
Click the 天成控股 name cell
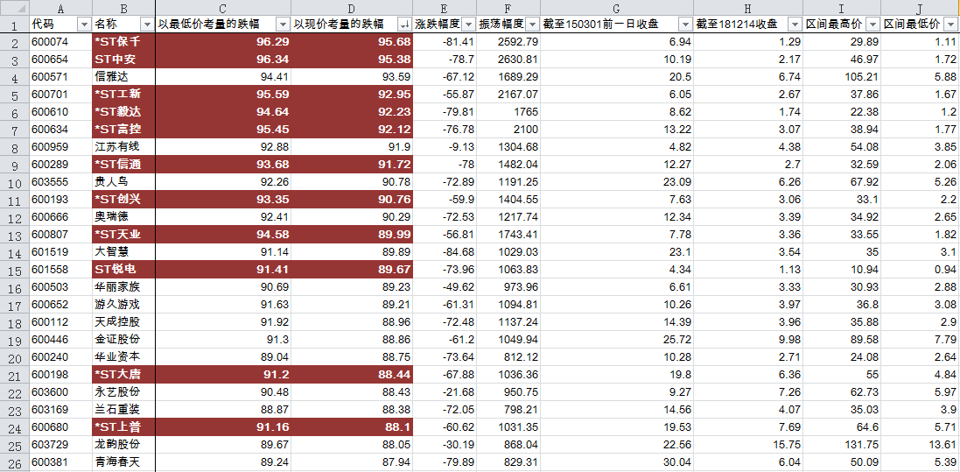[123, 322]
